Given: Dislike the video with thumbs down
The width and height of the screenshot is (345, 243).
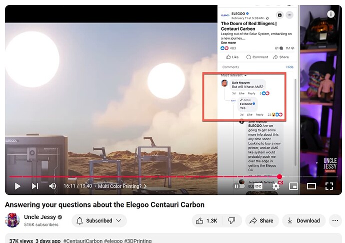Looking at the screenshot, I should click(x=231, y=220).
